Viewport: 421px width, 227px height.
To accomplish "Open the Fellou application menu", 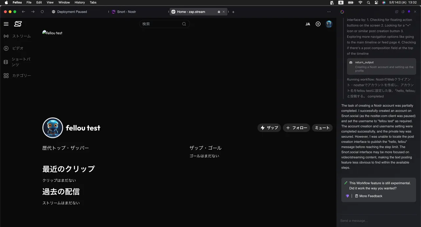I will (x=17, y=2).
